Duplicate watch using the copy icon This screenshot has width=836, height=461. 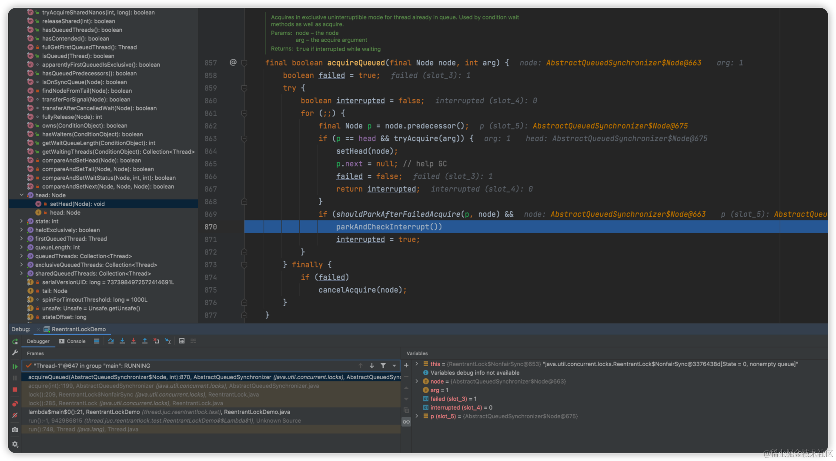coord(406,410)
